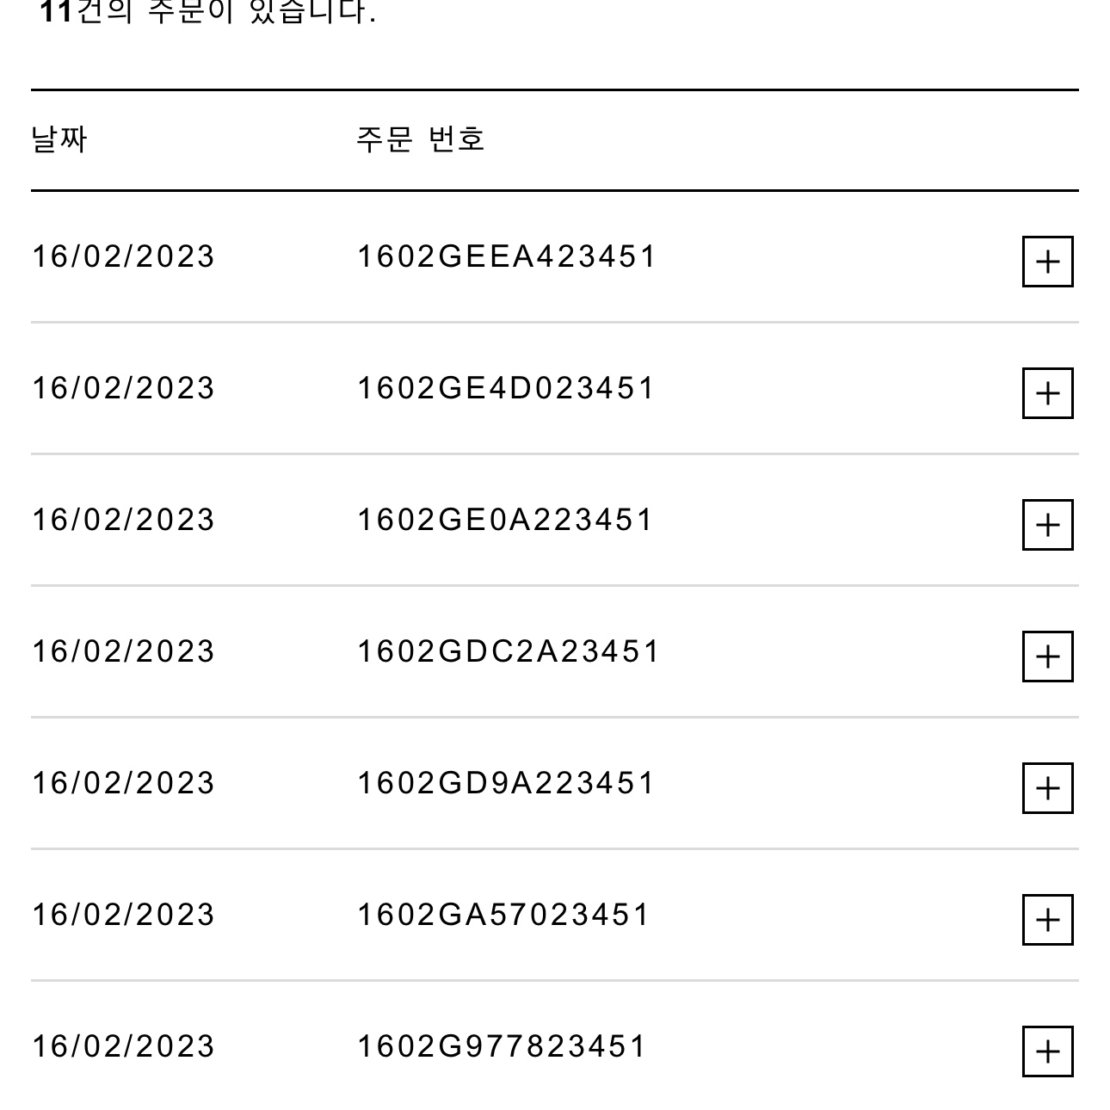Click date in the 1602G977823451 row
1110x1110 pixels.
123,1046
